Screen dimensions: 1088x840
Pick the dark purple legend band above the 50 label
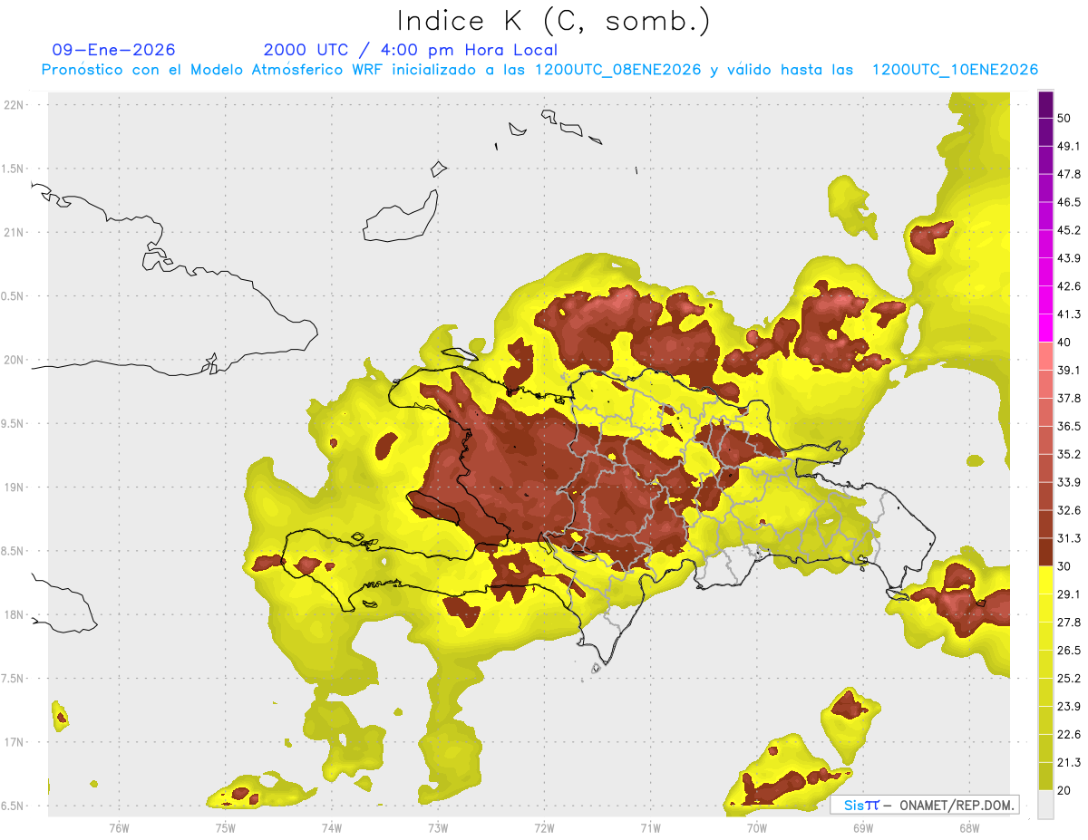click(x=1045, y=103)
